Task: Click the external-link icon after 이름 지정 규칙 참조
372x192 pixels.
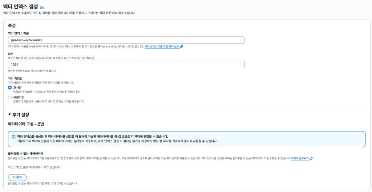Action: [x=181, y=47]
